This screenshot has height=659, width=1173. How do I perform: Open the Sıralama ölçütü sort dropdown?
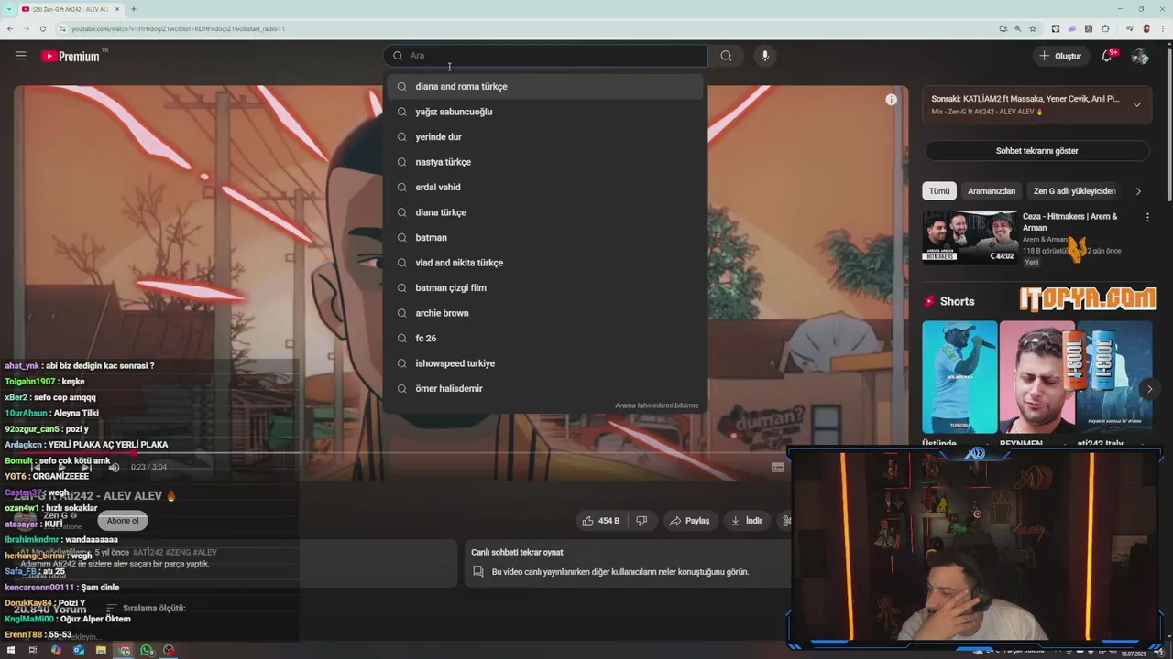[146, 608]
